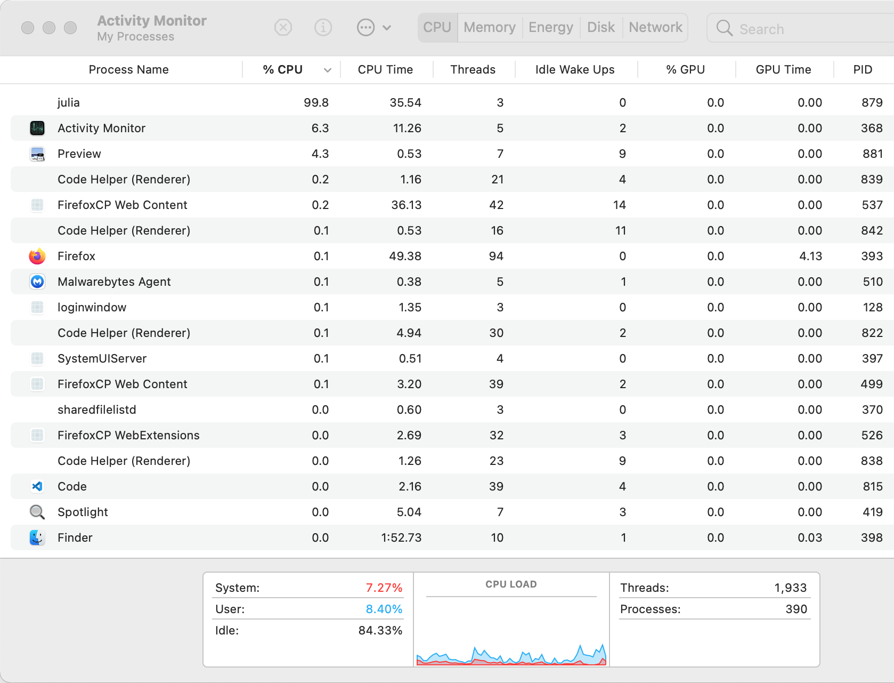Open the more options ellipsis dropdown
894x683 pixels.
click(x=365, y=27)
